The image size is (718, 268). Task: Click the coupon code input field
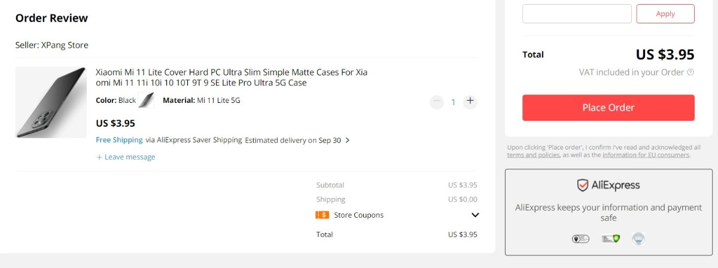pos(577,14)
